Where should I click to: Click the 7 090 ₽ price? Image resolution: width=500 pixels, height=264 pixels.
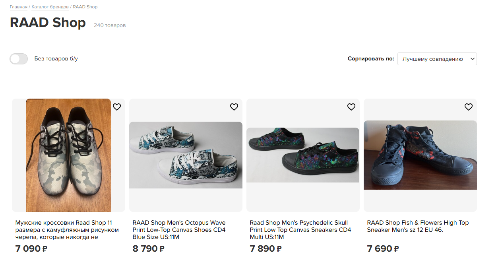[x=31, y=249]
